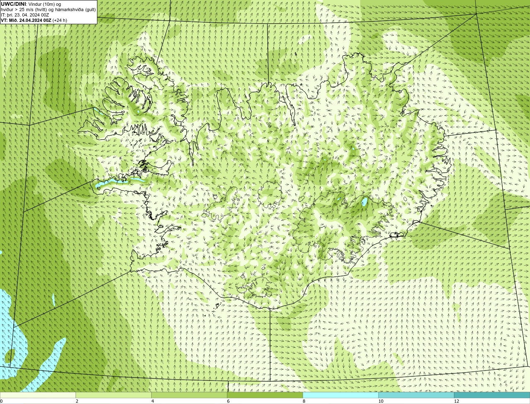The height and width of the screenshot is (404, 530).
Task: Click the 'IT: þri. 23. 04. 2024 00Z' line
Action: [x=25, y=15]
